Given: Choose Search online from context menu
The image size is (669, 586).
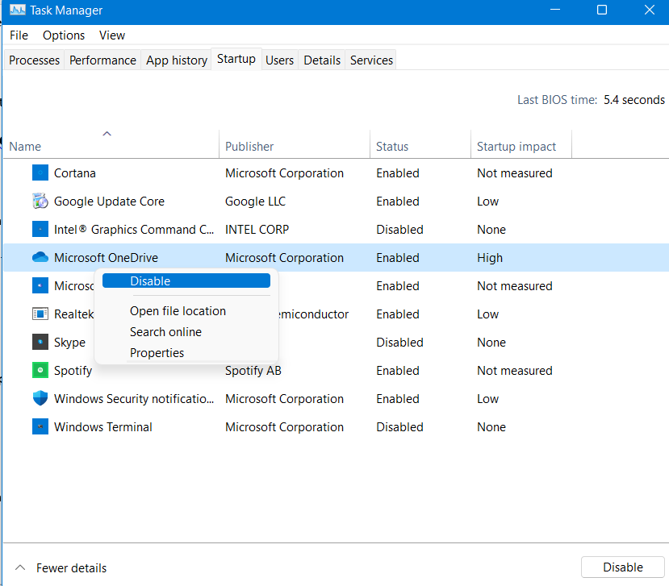Looking at the screenshot, I should click(x=165, y=332).
